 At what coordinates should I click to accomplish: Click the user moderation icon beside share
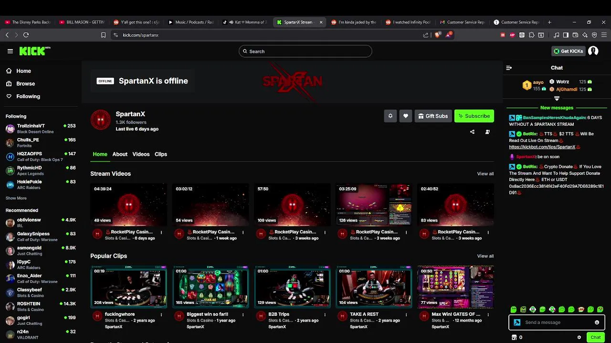coord(487,132)
